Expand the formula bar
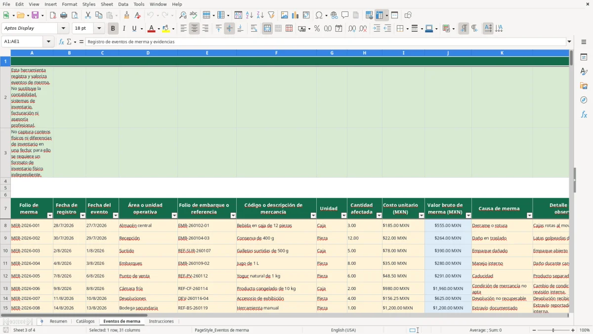593x334 pixels. 569,42
